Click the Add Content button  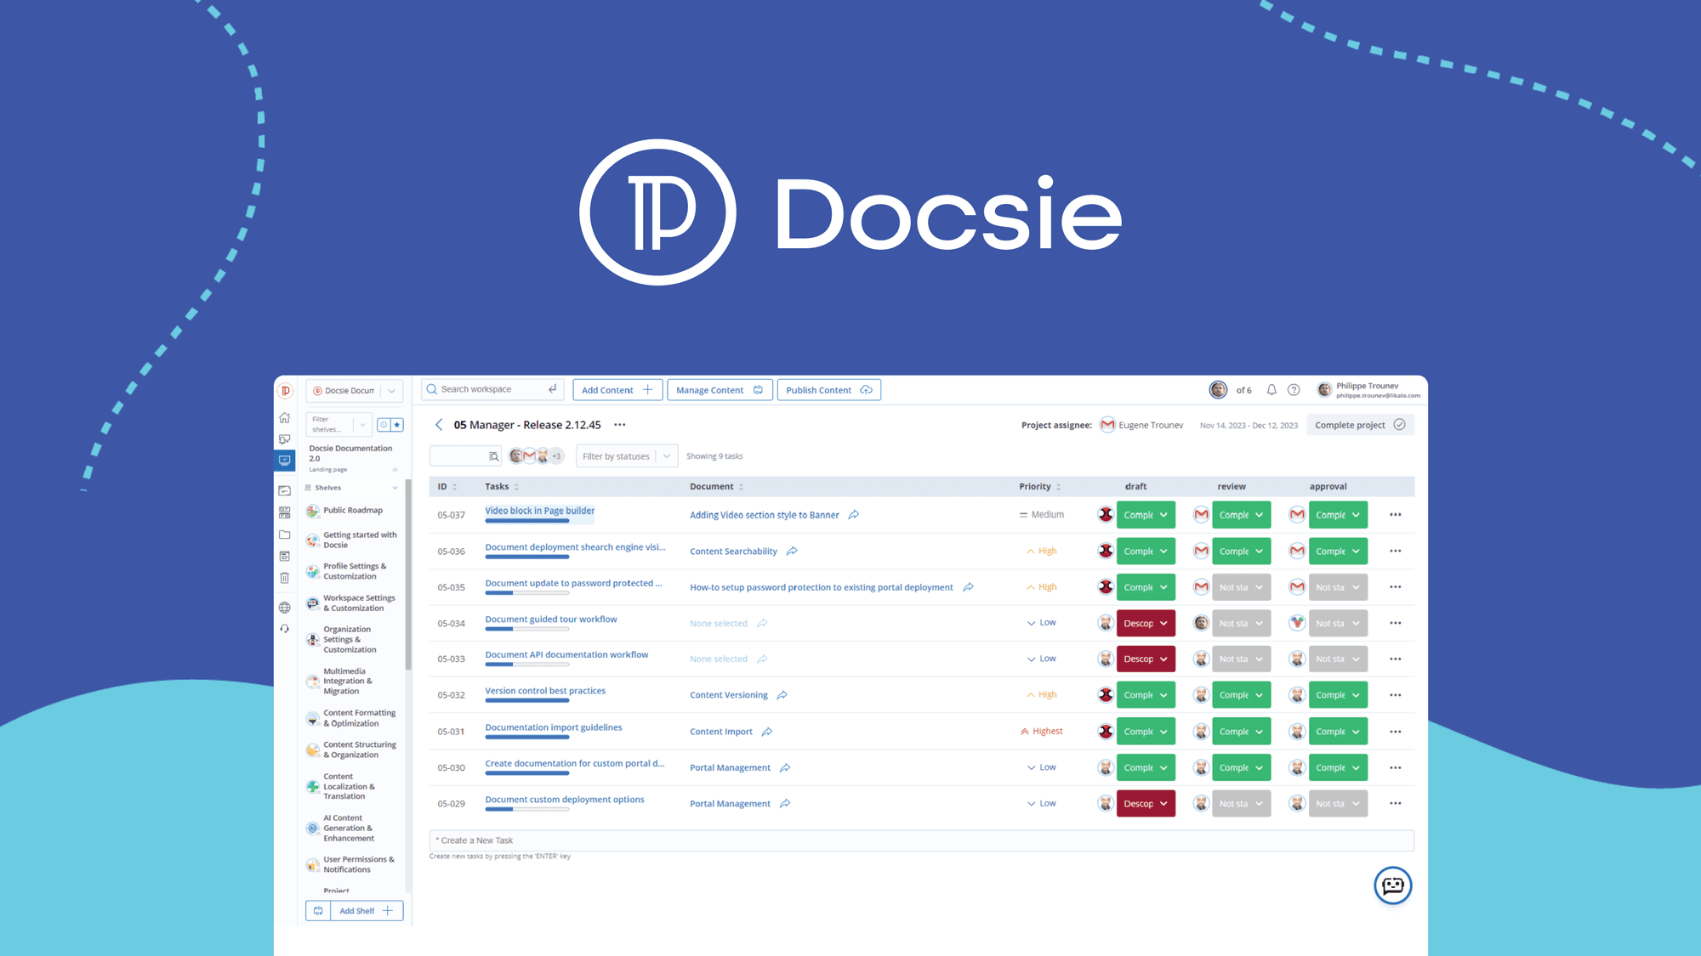point(617,389)
